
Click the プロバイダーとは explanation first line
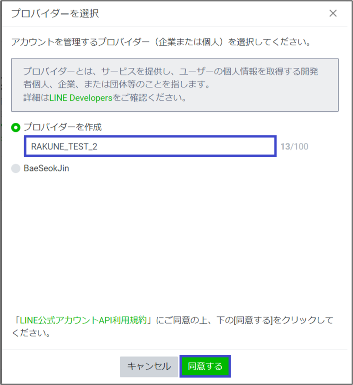(x=171, y=71)
